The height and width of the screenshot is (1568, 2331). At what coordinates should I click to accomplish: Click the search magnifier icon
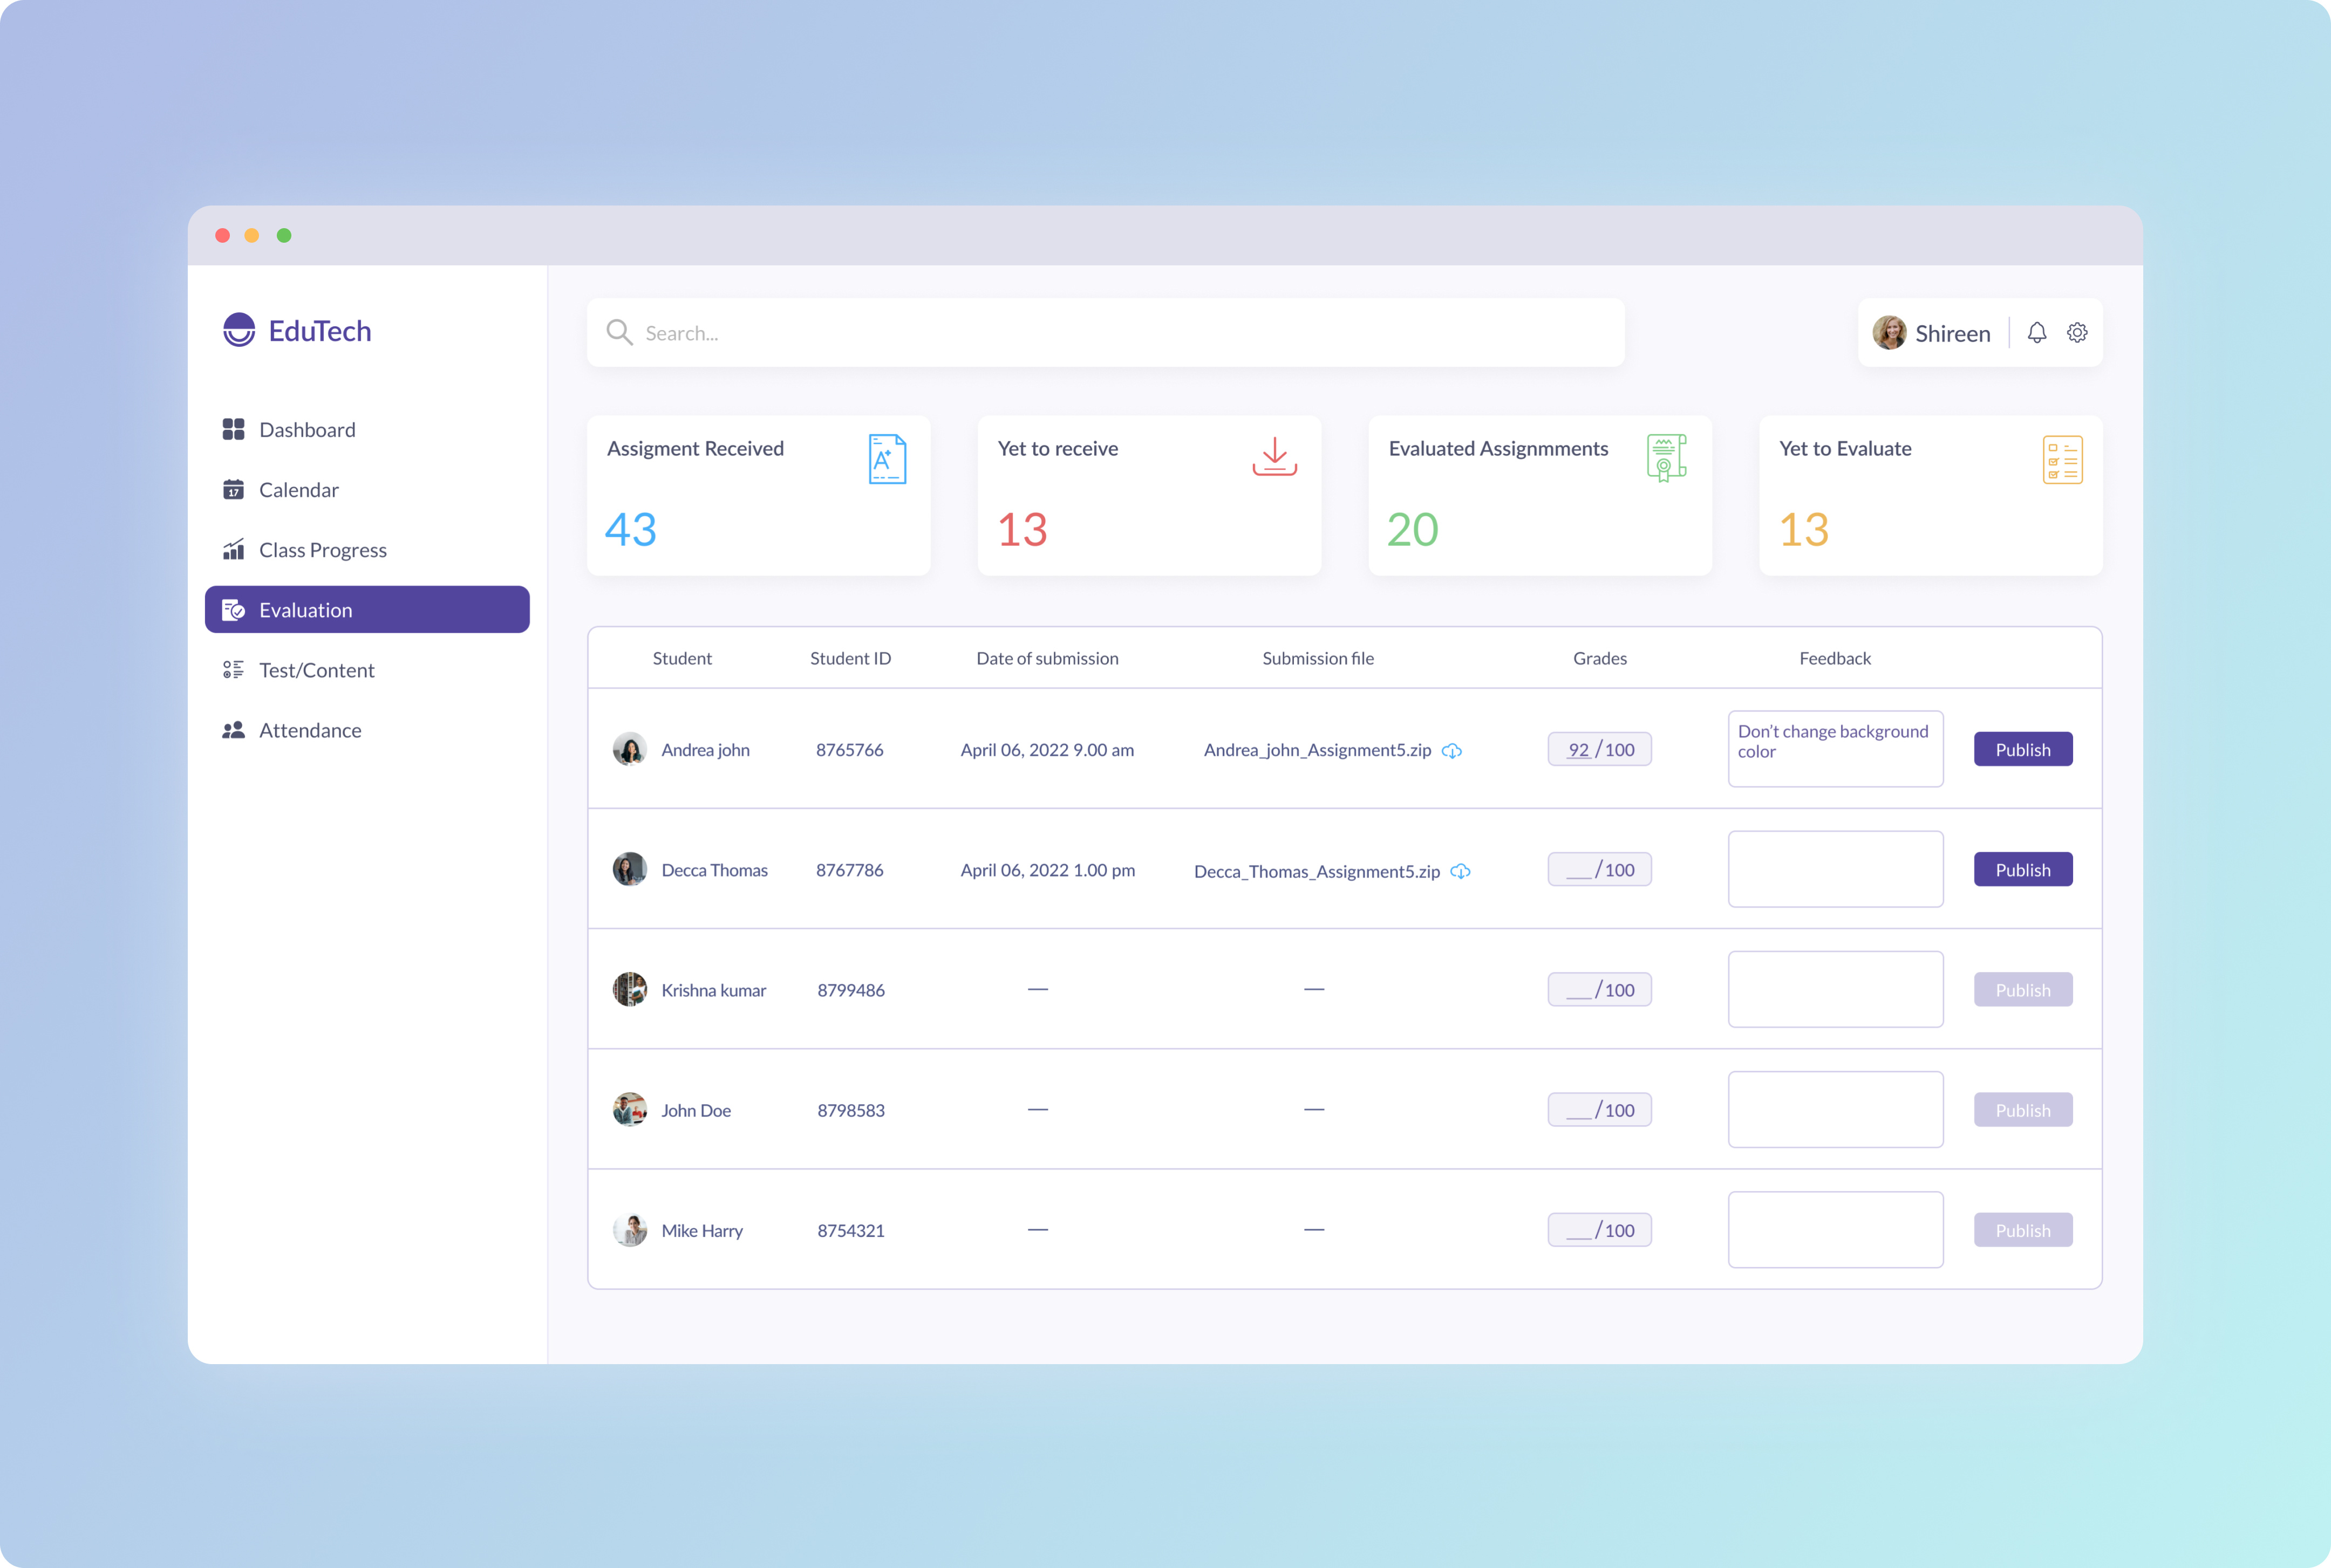pyautogui.click(x=619, y=332)
